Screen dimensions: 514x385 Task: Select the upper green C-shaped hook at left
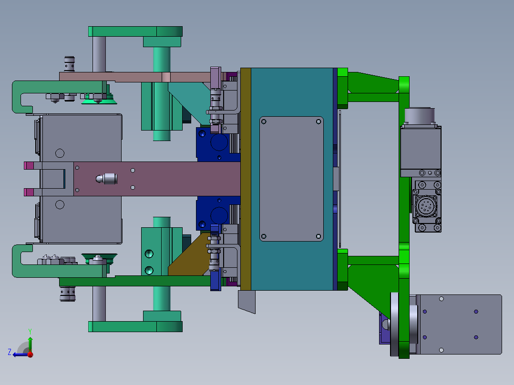pyautogui.click(x=59, y=97)
